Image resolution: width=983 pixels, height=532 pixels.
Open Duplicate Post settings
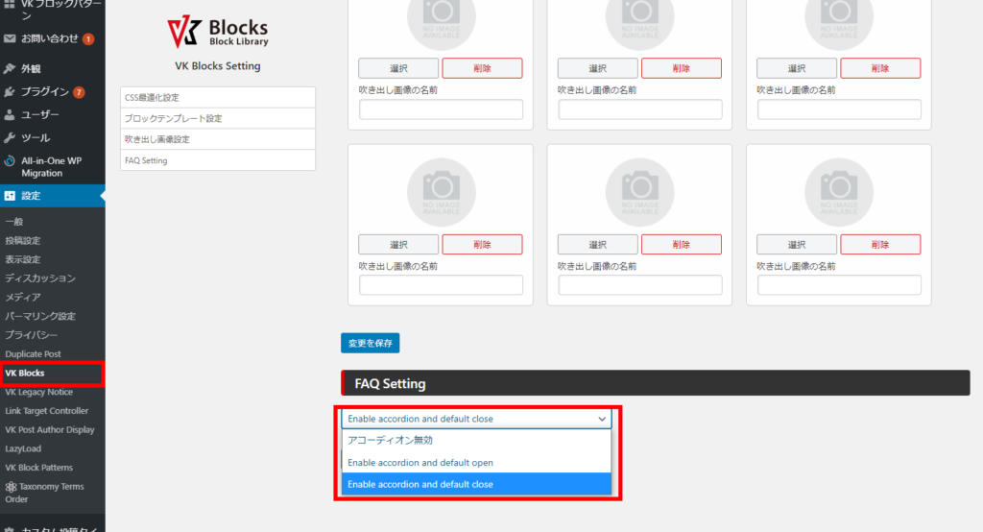34,353
